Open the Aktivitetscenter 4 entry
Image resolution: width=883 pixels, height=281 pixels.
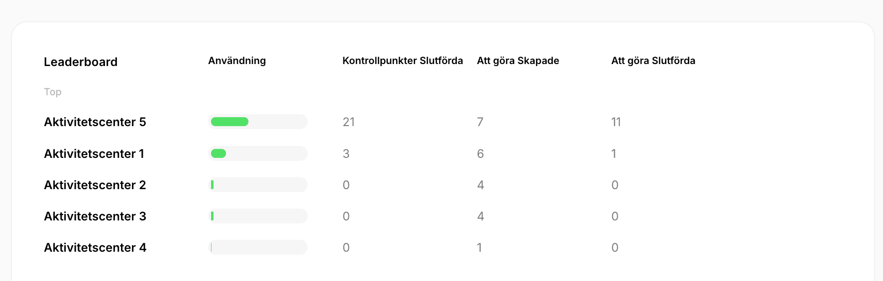pyautogui.click(x=95, y=248)
